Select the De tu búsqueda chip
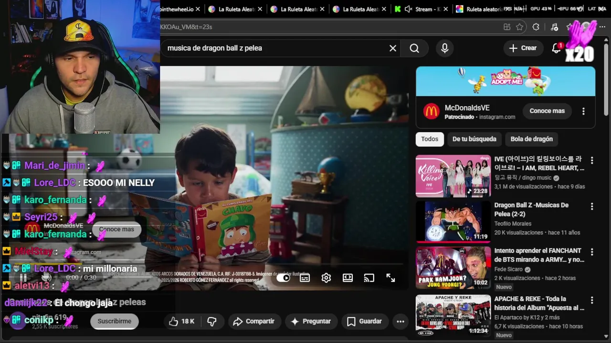The image size is (611, 343). click(x=474, y=139)
